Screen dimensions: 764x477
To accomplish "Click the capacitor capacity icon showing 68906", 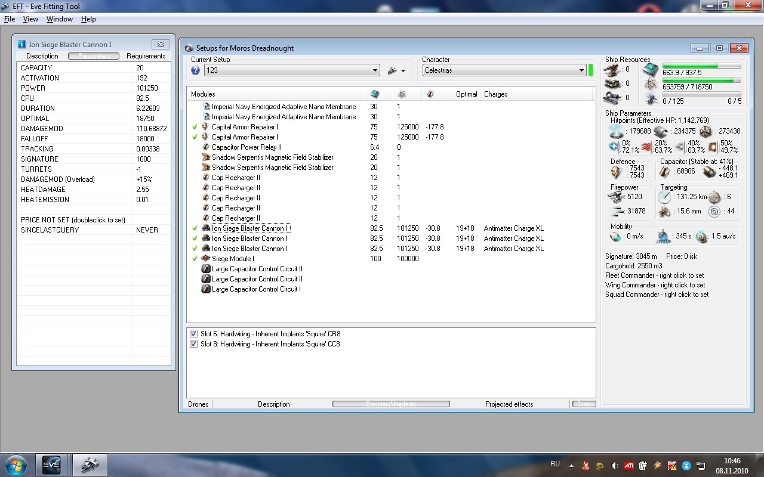I will click(x=666, y=172).
